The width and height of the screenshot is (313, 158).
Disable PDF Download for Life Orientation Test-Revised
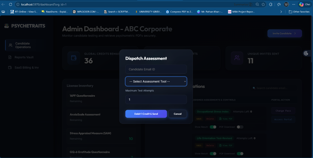click(240, 154)
